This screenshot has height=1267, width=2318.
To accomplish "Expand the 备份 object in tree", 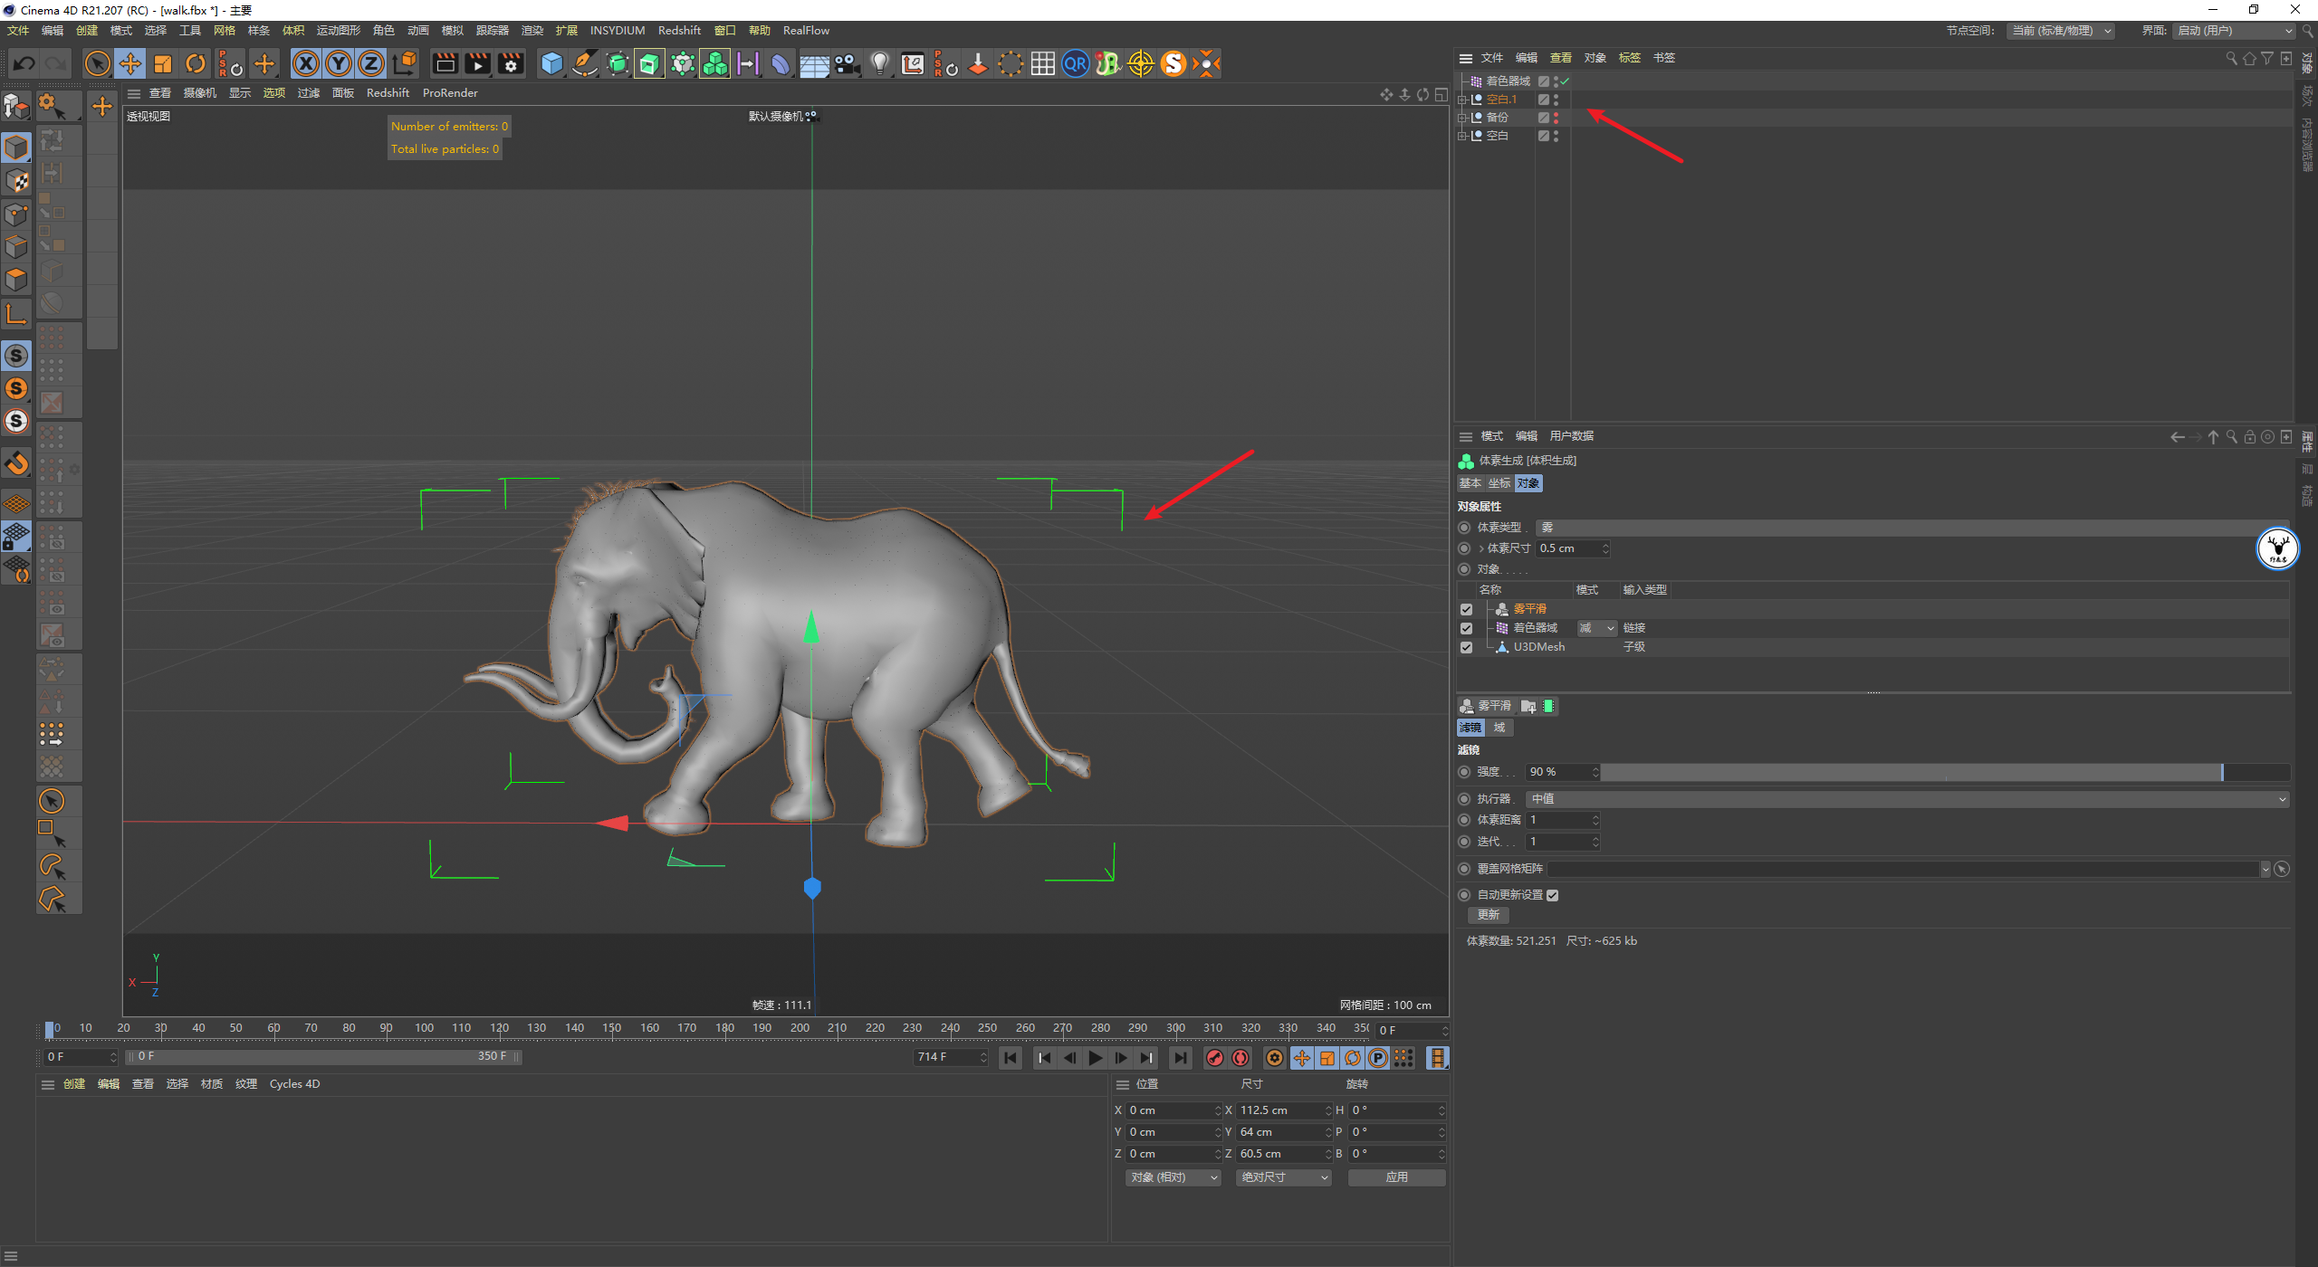I will click(1461, 118).
